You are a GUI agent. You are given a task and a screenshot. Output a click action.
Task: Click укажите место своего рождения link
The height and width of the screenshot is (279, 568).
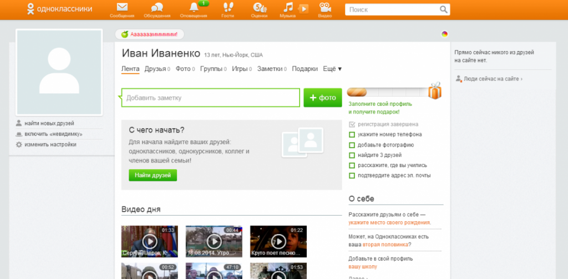click(x=389, y=222)
